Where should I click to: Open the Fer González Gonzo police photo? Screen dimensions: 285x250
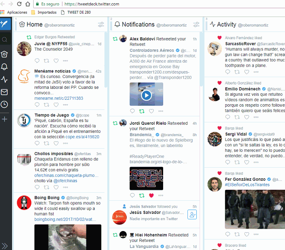(255, 209)
